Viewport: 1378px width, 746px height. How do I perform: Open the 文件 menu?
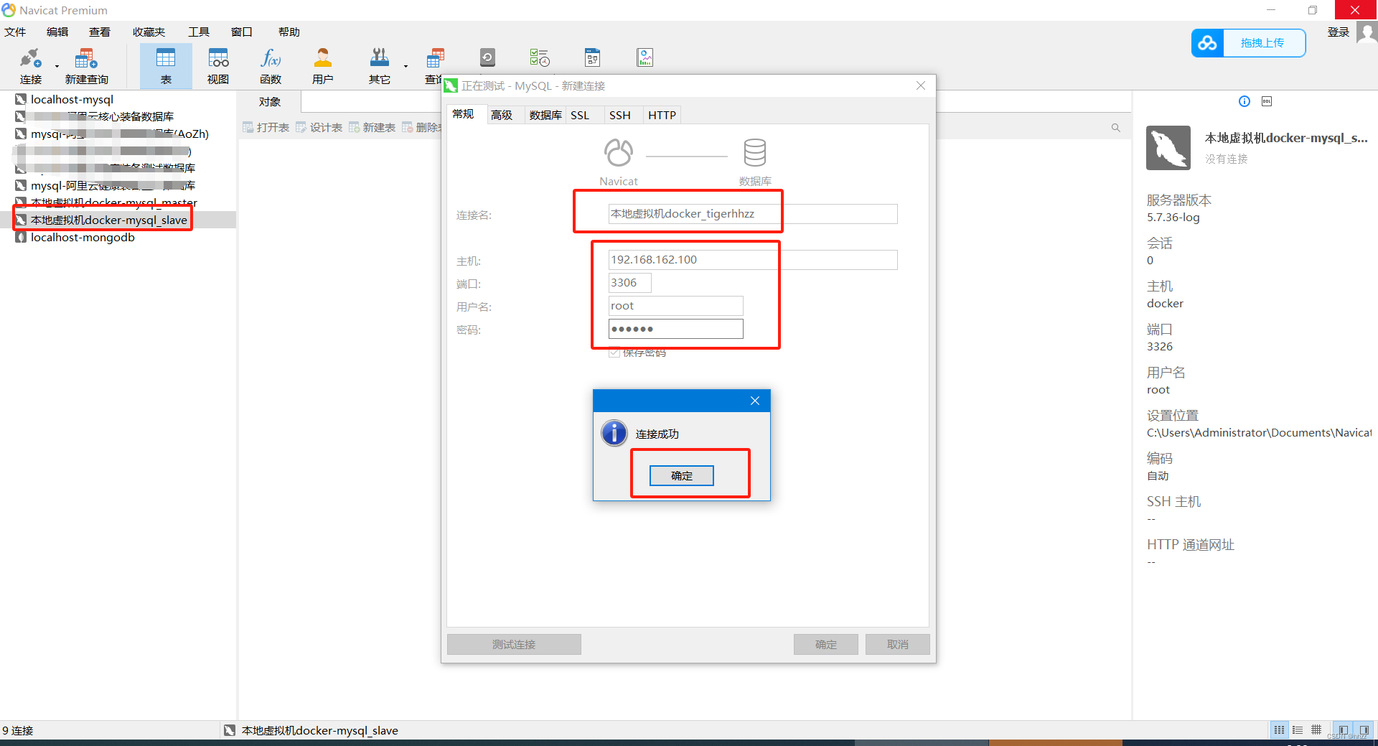15,32
